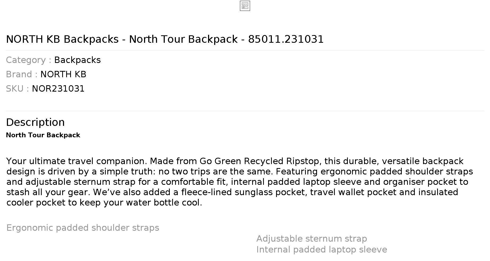Click the 'Your ultimate travel companion' sentence
Image resolution: width=490 pixels, height=261 pixels.
[x=77, y=161]
